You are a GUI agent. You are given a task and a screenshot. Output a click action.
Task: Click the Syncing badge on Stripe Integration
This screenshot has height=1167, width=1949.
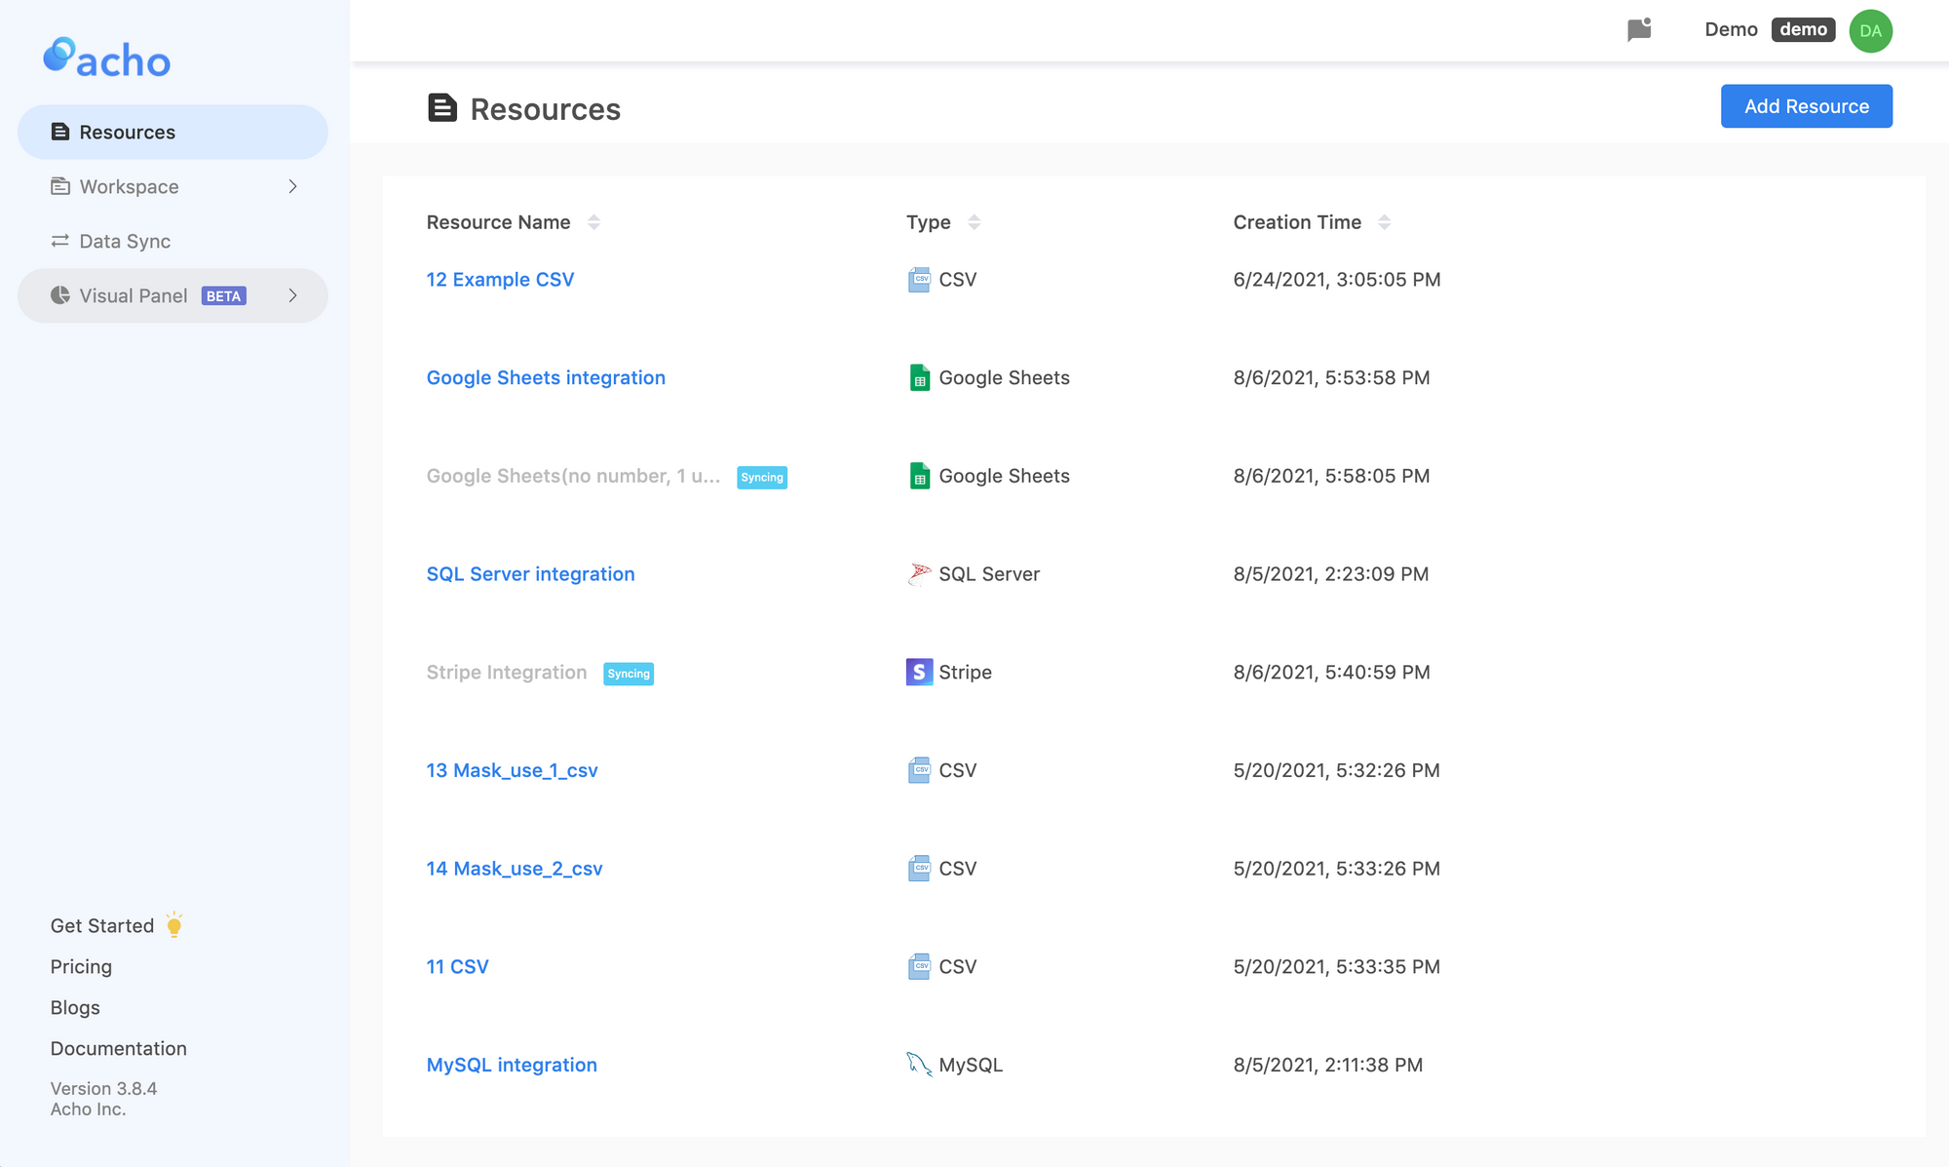point(629,674)
